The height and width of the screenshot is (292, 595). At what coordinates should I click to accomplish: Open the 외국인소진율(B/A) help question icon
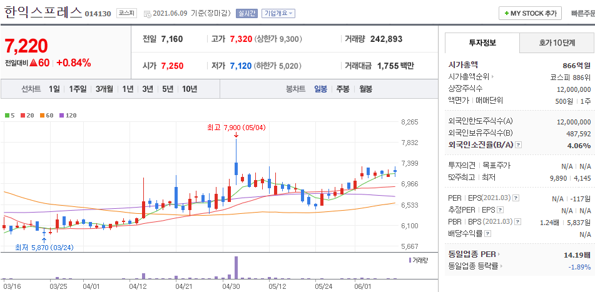[518, 145]
